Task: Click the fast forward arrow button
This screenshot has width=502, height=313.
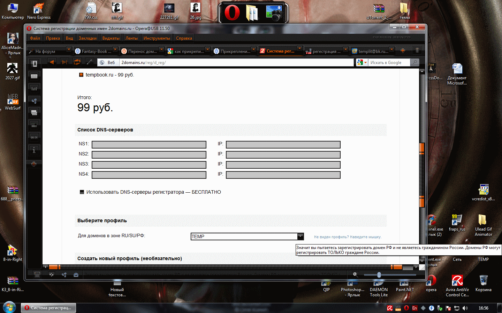Action: (x=64, y=62)
